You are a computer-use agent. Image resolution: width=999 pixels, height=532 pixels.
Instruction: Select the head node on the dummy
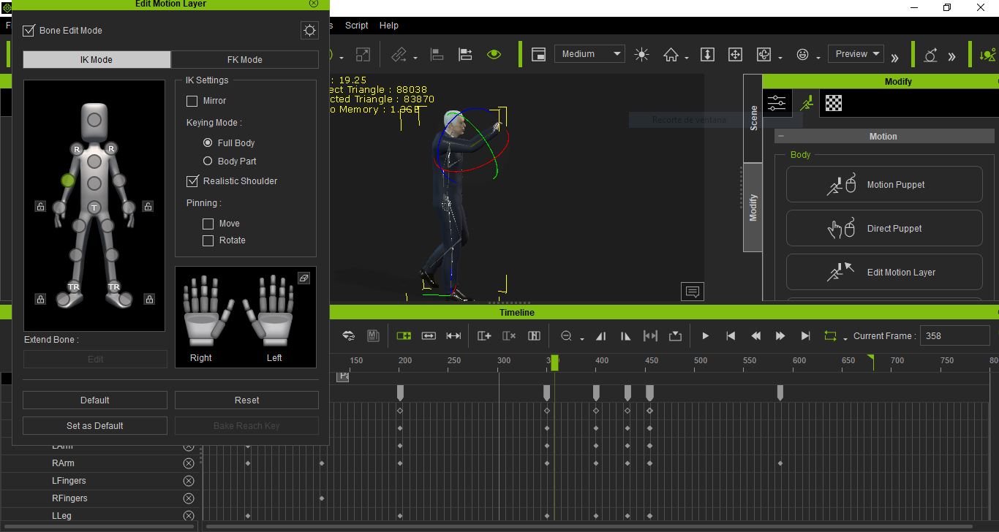(x=94, y=119)
